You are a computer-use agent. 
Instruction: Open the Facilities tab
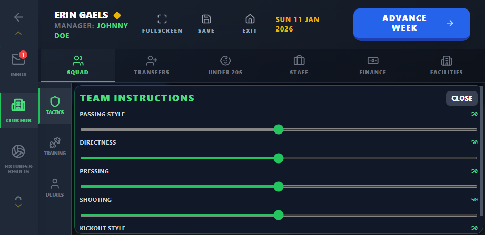click(446, 65)
